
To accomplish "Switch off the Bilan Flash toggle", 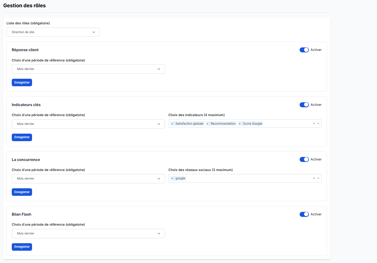I will click(x=304, y=214).
